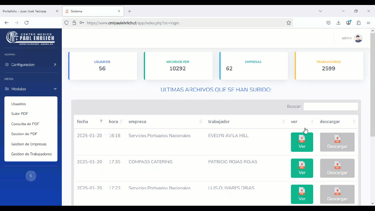Click the Centro Medico Paul Ehrlich logo
375x211 pixels.
point(30,38)
